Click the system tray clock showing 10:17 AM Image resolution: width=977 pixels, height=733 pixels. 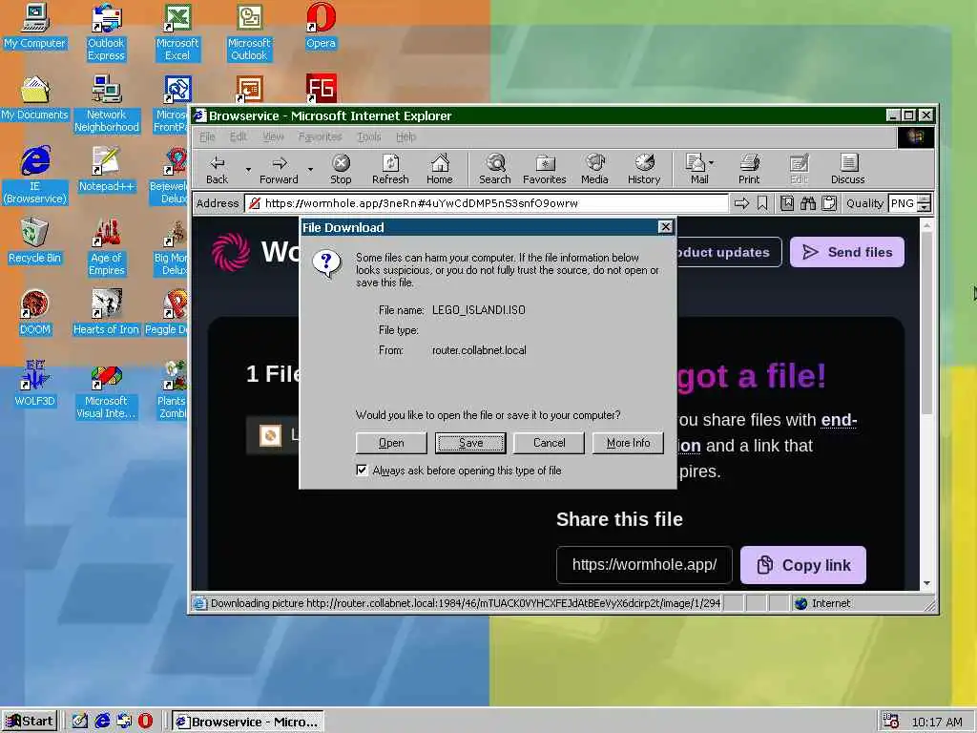pyautogui.click(x=937, y=722)
